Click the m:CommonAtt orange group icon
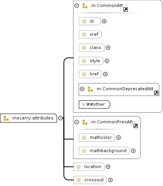This screenshot has height=186, width=163. click(85, 6)
